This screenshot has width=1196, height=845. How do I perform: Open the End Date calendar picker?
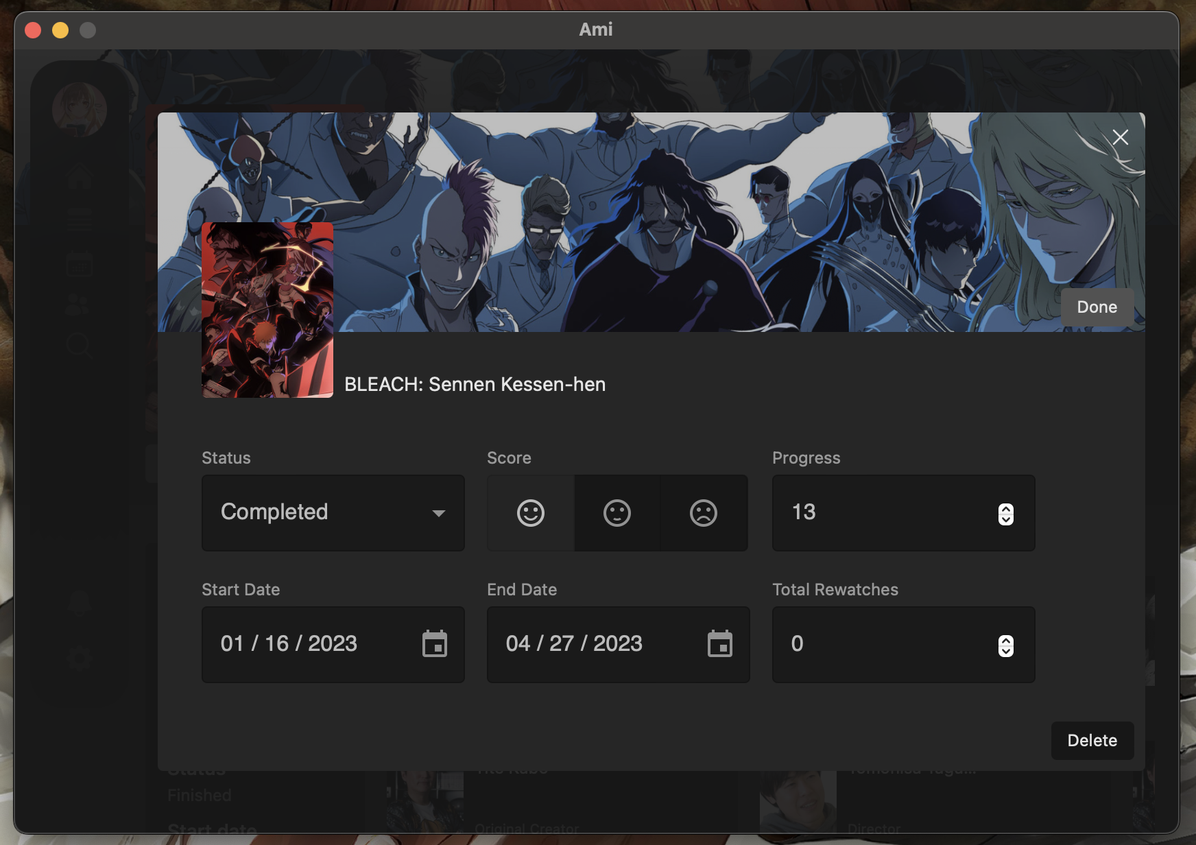720,644
